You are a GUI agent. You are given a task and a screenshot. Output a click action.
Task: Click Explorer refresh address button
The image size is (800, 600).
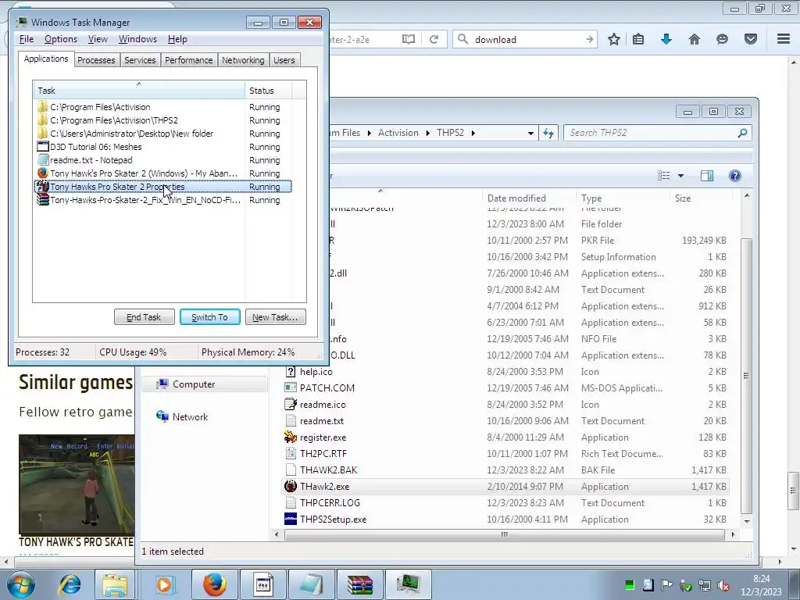coord(548,133)
